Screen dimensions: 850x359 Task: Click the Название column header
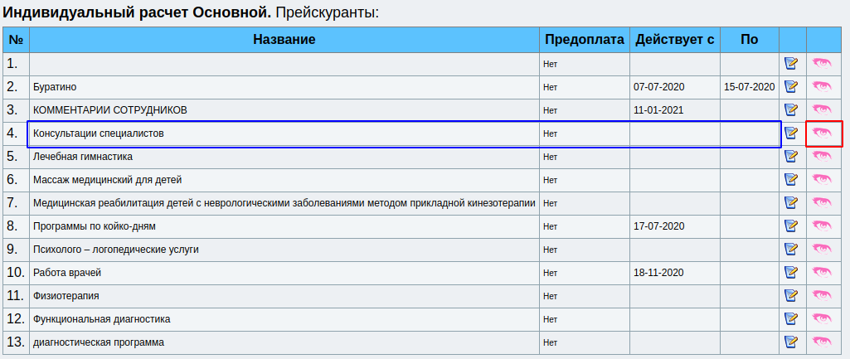click(x=284, y=40)
